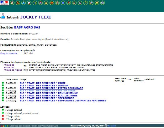Click the red and blue tool toolbar icon
This screenshot has height=128, width=164.
(x=40, y=3)
